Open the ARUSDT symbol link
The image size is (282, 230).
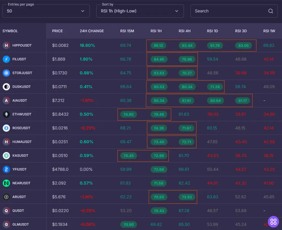click(19, 197)
